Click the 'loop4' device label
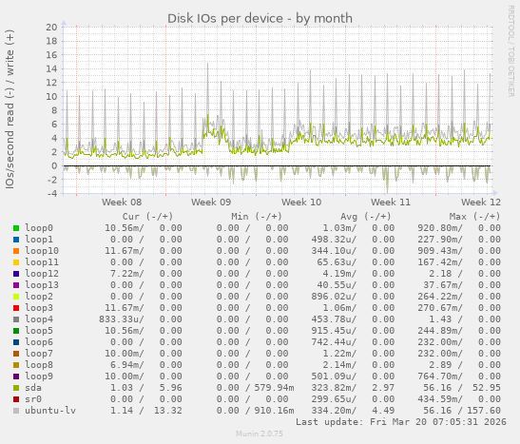The image size is (520, 444). tap(39, 319)
